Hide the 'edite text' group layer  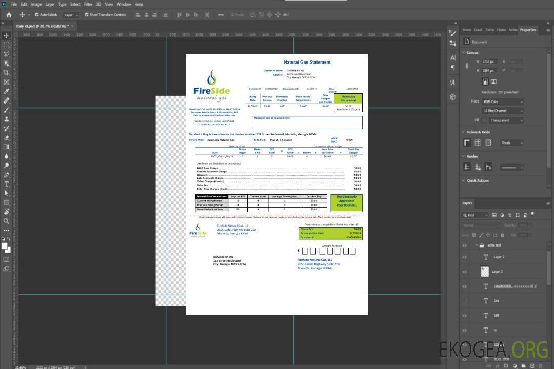pos(465,245)
